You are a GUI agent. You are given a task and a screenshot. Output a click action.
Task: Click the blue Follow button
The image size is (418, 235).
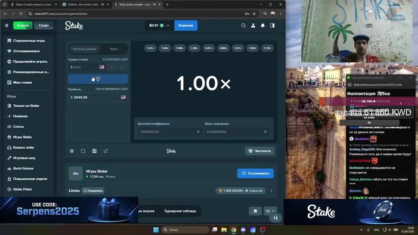coord(255,173)
